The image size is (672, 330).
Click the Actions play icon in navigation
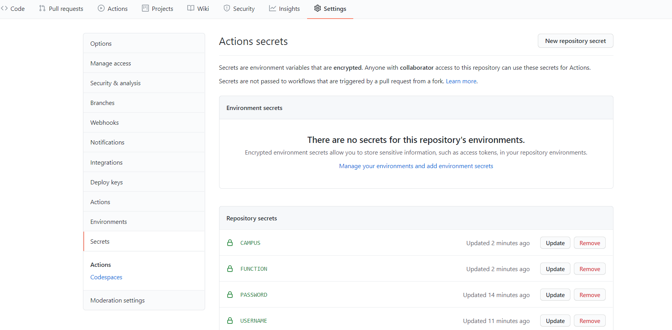click(x=101, y=8)
